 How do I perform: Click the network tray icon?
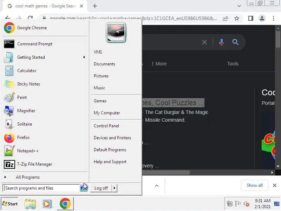point(230,204)
